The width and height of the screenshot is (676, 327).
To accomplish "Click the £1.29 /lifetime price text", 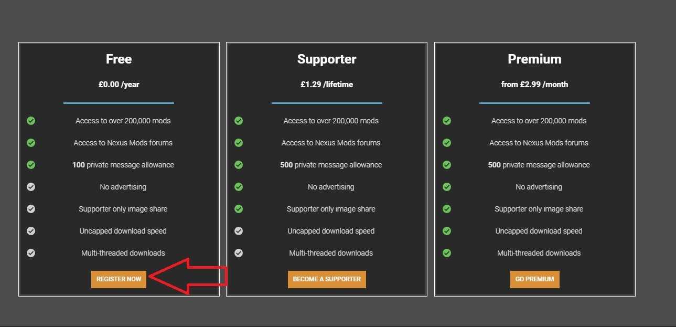I will (327, 85).
